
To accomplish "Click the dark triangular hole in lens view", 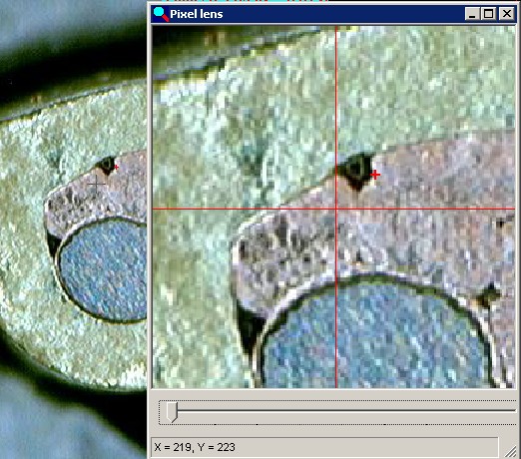I will [x=356, y=171].
